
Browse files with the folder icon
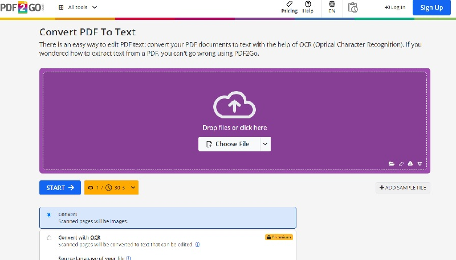392,164
